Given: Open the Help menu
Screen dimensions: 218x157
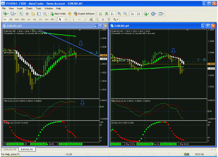Looking at the screenshot, I should click(x=59, y=8).
